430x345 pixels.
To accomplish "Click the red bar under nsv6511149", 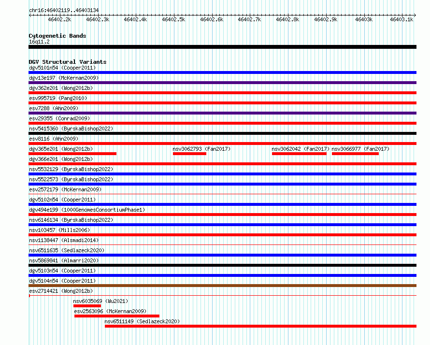I will pyautogui.click(x=260, y=326).
